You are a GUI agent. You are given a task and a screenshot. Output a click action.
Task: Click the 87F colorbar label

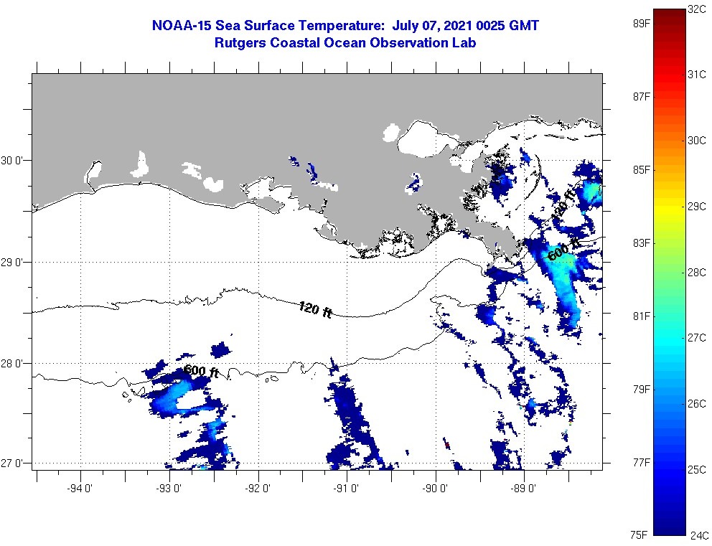(642, 97)
